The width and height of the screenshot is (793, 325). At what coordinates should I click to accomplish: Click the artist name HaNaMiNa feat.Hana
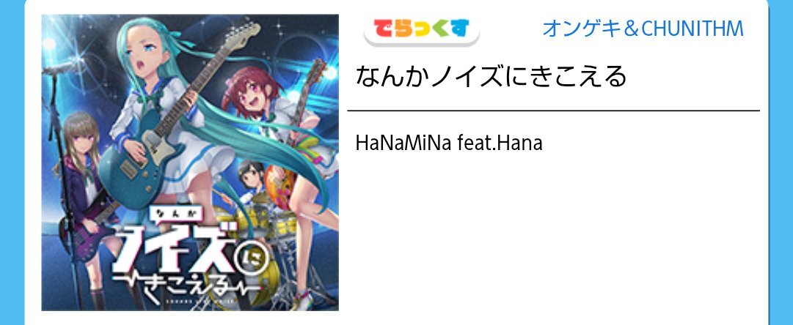click(449, 143)
